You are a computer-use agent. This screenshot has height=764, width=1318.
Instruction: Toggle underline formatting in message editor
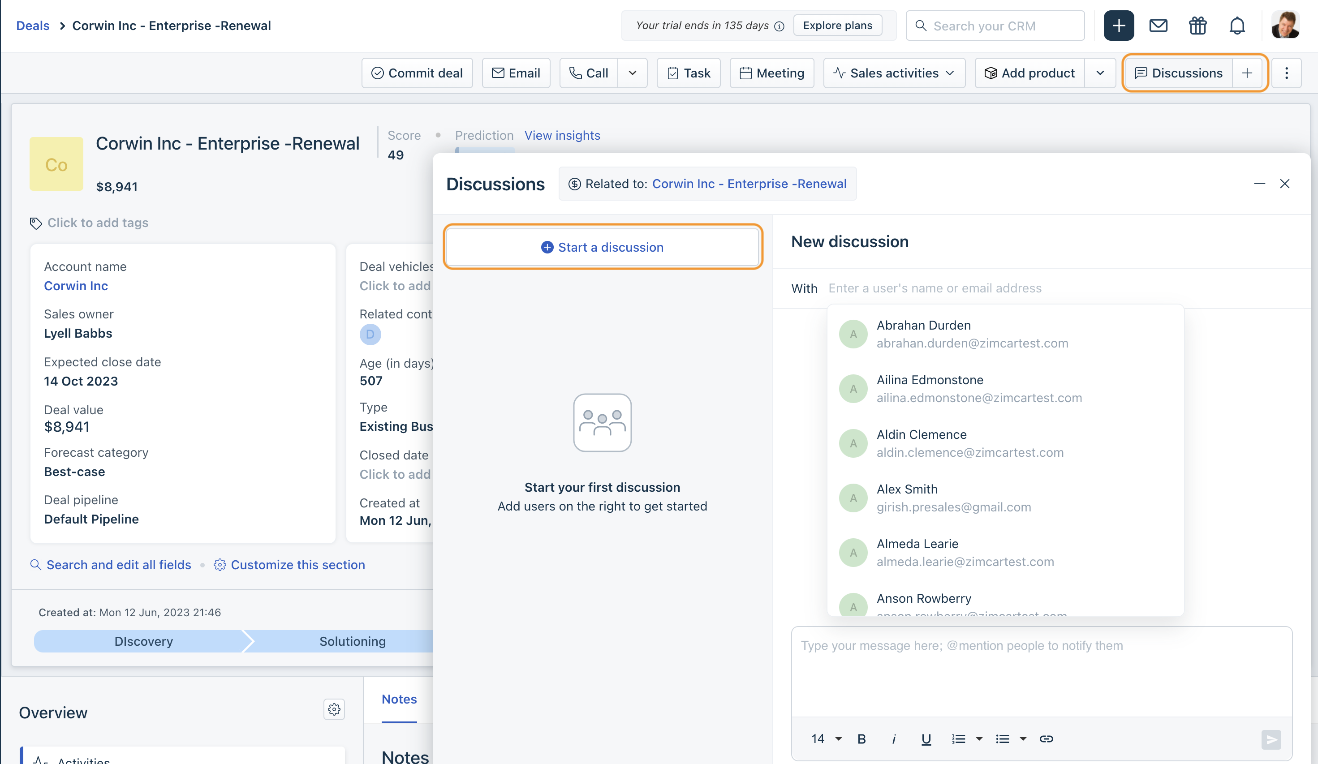(926, 738)
